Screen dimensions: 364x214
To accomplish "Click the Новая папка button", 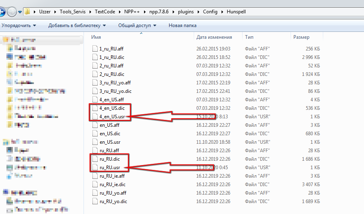I will click(182, 25).
